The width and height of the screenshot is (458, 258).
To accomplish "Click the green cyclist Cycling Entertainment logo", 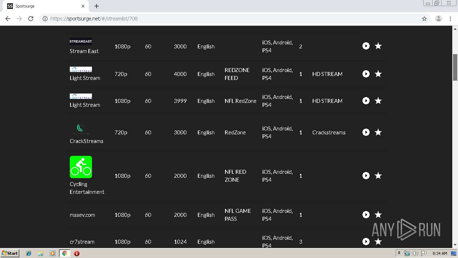I will 81,167.
